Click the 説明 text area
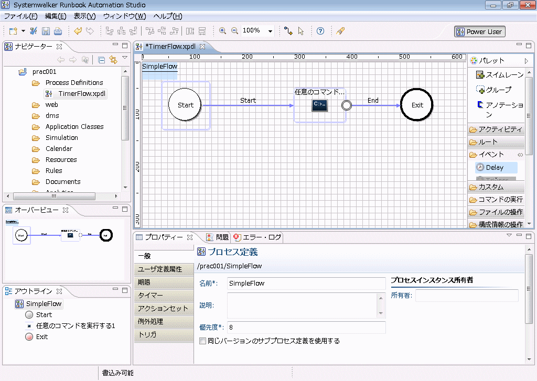Screen dimensions: 537x381 [x=303, y=306]
